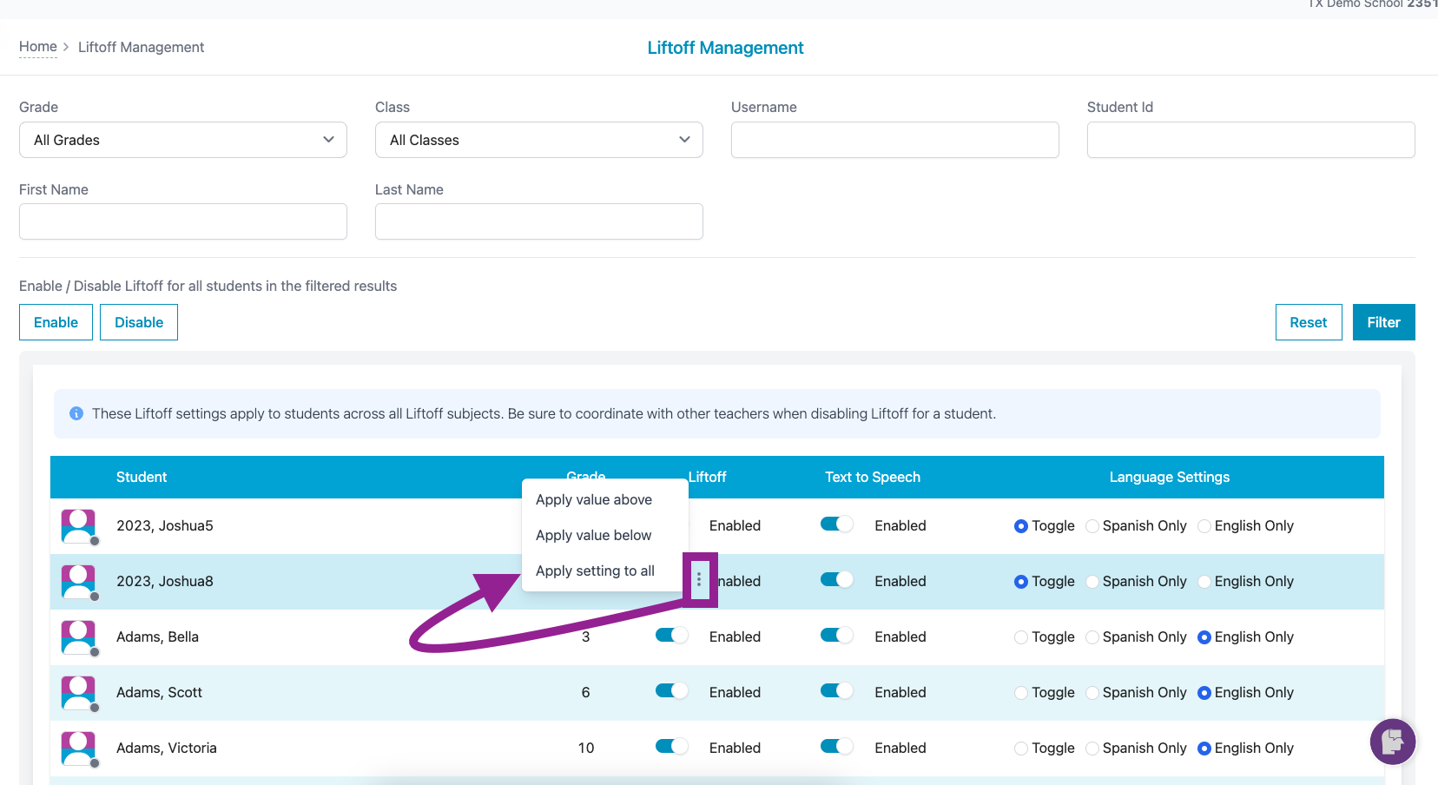Select Spanish Only for 2023, Joshua8

[x=1092, y=582]
